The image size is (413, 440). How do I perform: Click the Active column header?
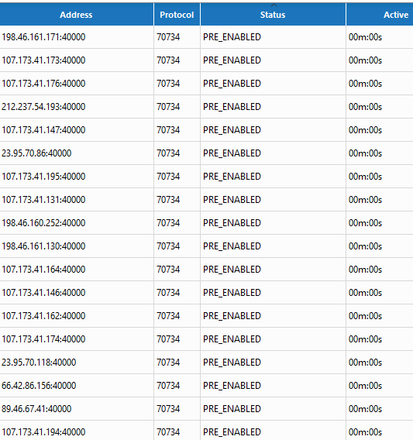coord(380,15)
